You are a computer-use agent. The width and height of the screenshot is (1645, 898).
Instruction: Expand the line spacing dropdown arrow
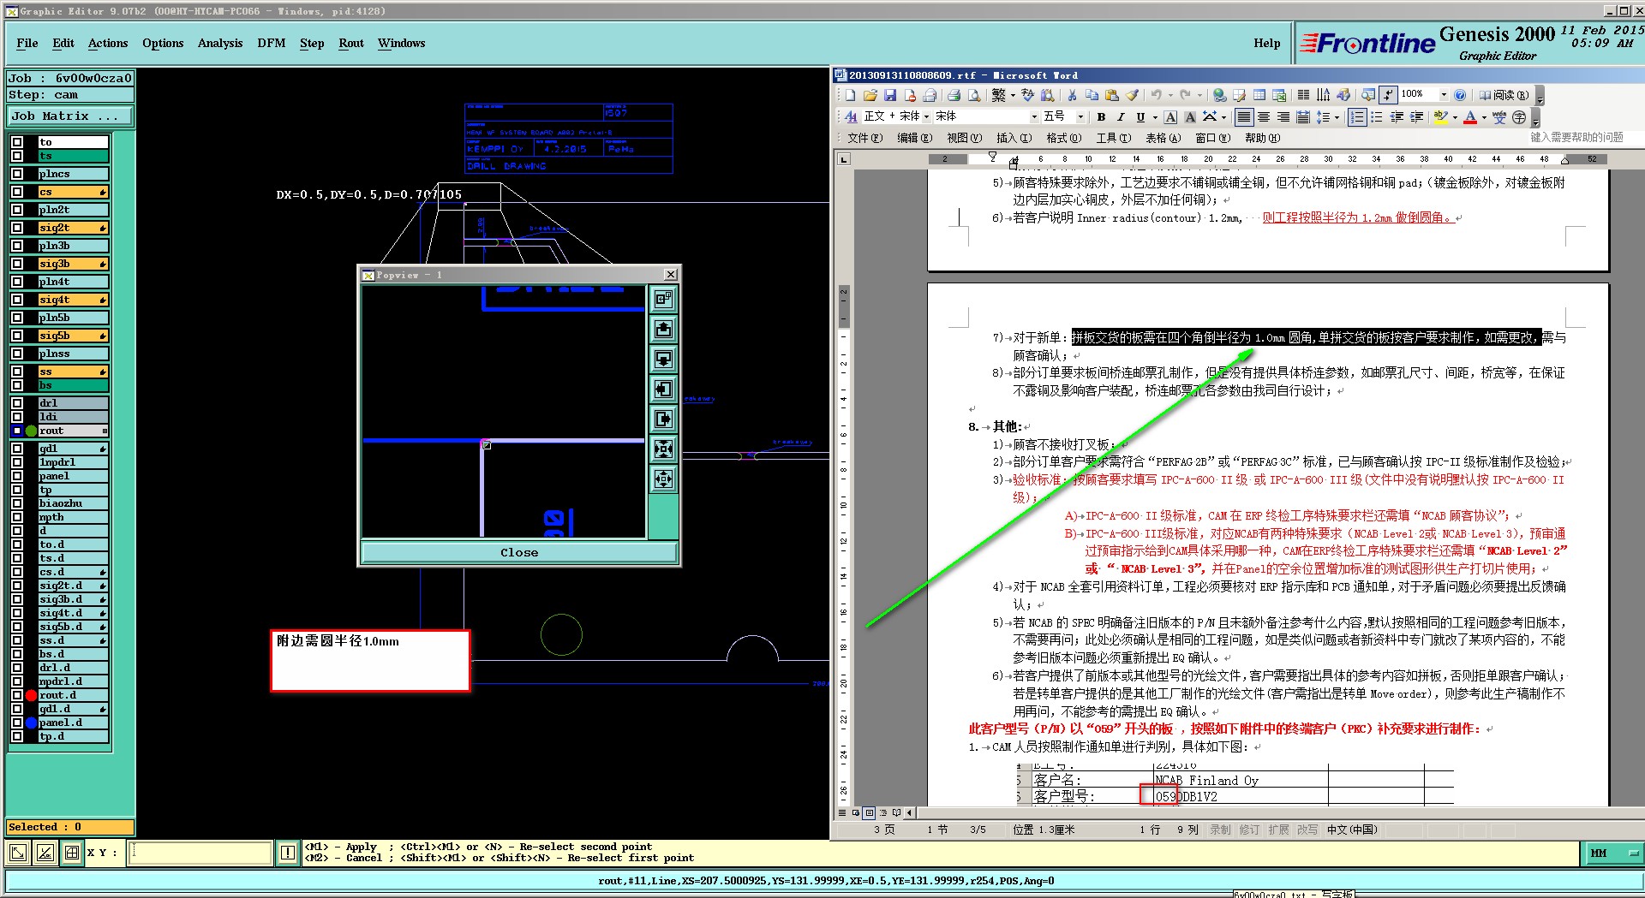point(1337,117)
